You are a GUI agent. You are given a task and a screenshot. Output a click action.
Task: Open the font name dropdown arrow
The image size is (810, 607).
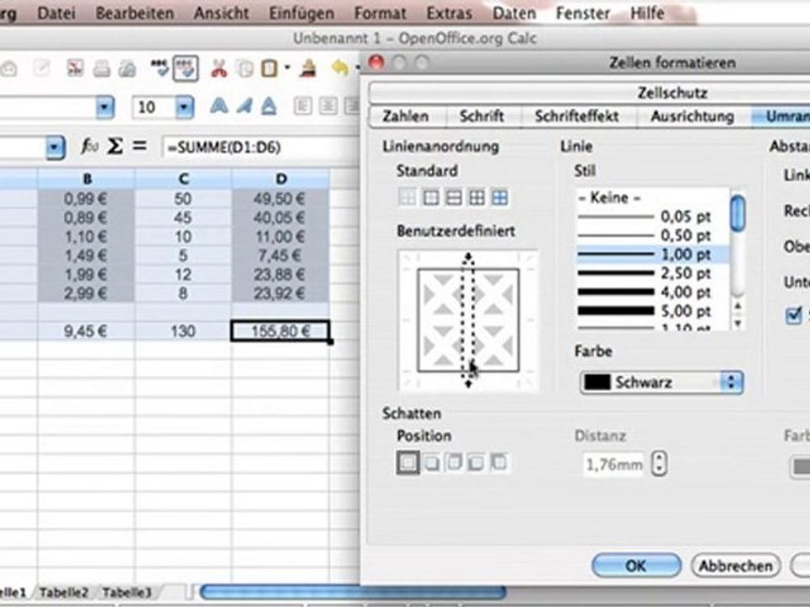click(105, 107)
